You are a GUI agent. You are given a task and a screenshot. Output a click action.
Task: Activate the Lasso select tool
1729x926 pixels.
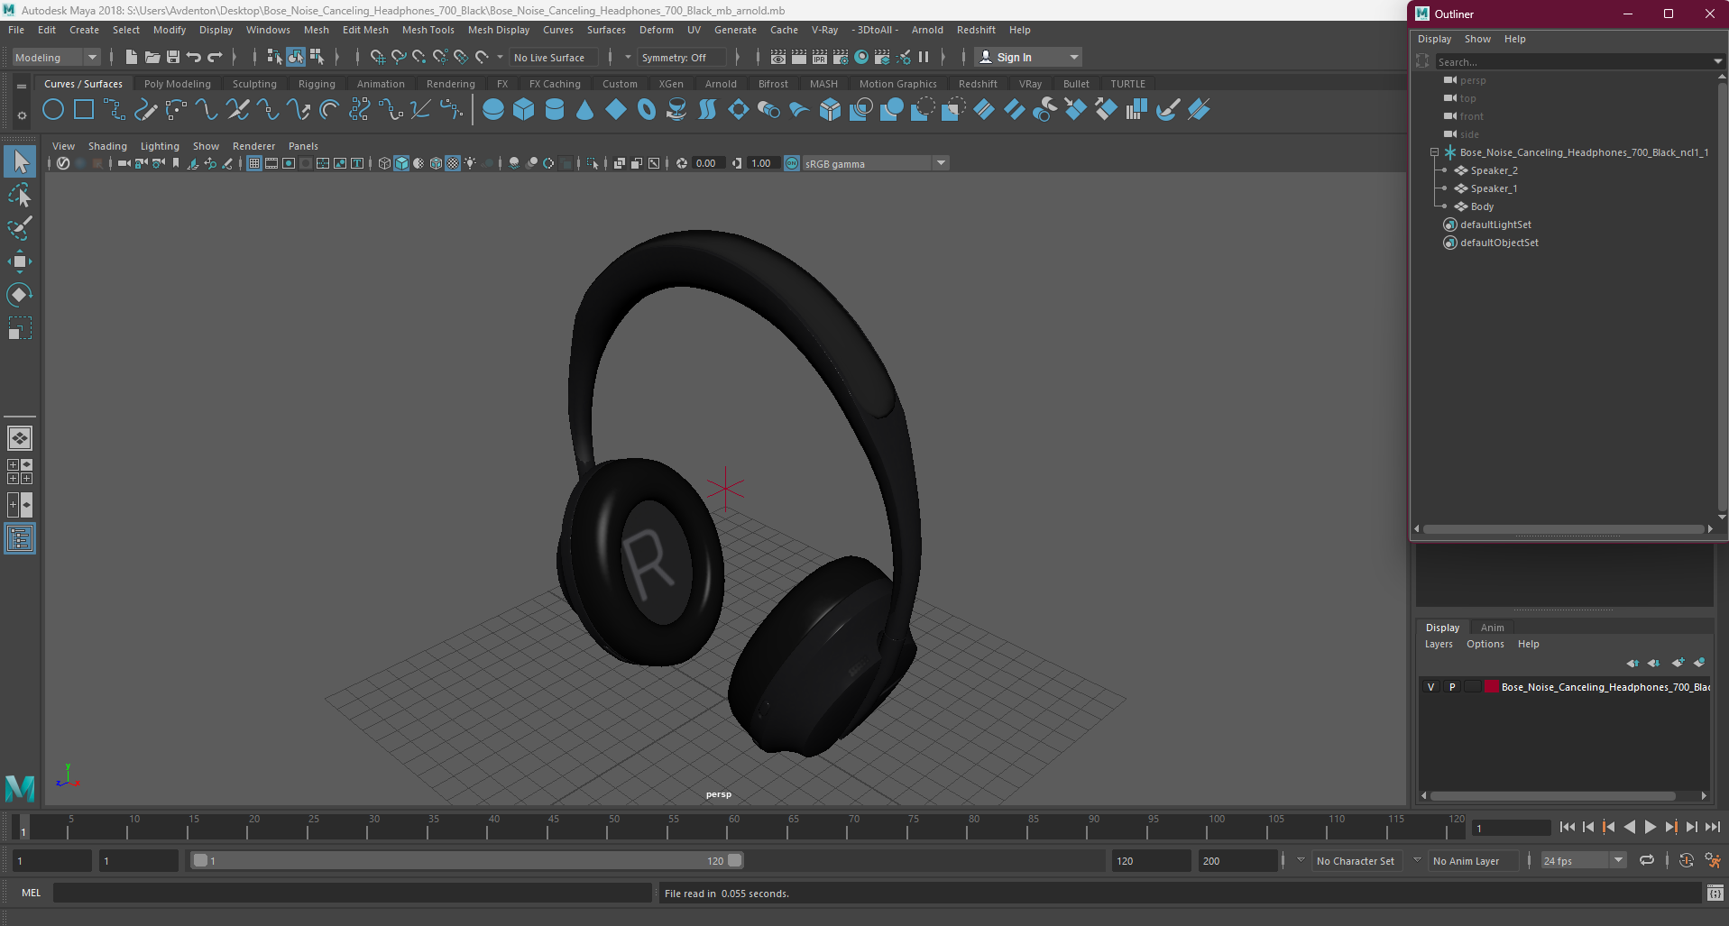pos(20,195)
